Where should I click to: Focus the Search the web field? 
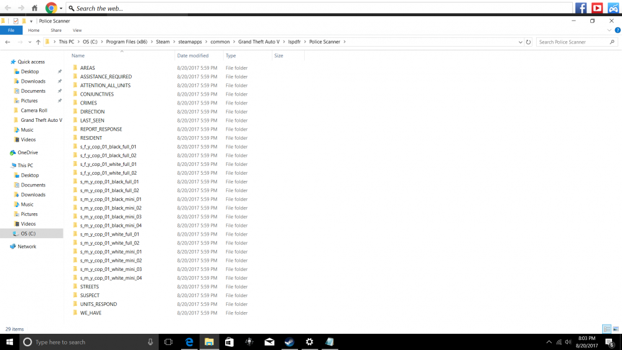(x=319, y=8)
